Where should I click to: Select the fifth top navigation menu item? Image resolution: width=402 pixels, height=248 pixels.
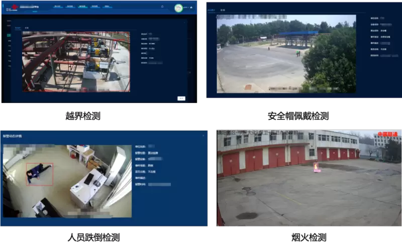point(108,7)
